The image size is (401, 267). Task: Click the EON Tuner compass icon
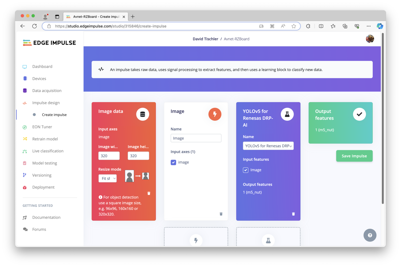pos(25,127)
